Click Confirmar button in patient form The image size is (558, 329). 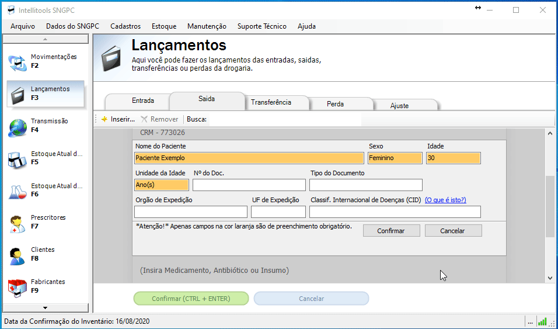391,231
